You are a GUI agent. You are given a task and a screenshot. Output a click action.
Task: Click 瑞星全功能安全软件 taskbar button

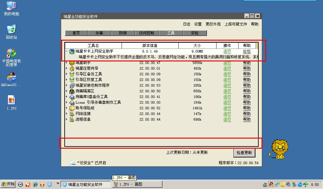click(86, 184)
